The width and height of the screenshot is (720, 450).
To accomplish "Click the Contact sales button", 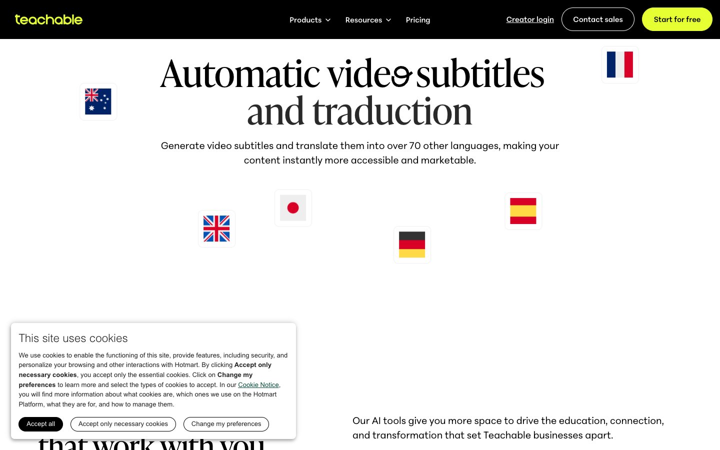I will (597, 19).
